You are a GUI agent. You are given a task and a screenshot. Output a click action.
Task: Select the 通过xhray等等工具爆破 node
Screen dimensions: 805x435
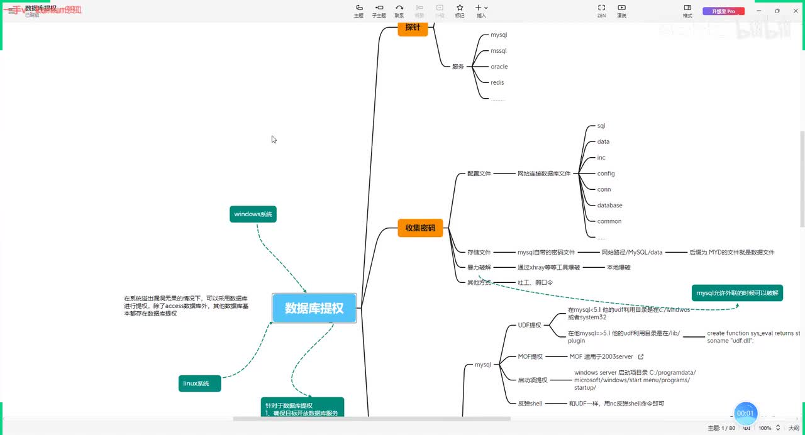pyautogui.click(x=549, y=267)
